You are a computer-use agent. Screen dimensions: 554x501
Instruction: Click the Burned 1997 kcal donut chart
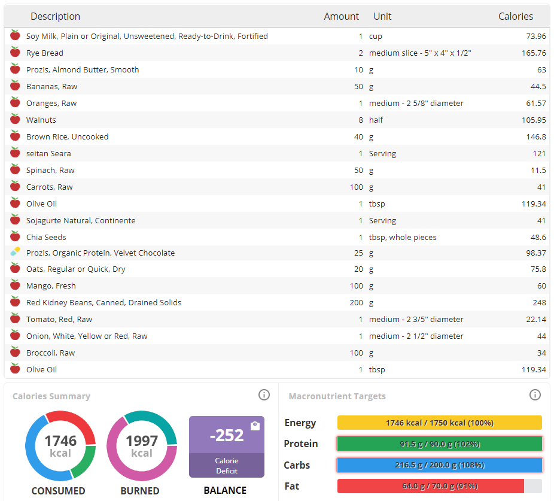(x=142, y=446)
